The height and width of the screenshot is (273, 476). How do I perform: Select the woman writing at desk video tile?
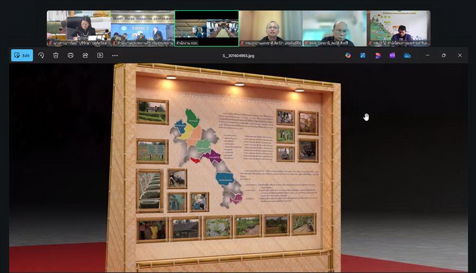tap(79, 28)
